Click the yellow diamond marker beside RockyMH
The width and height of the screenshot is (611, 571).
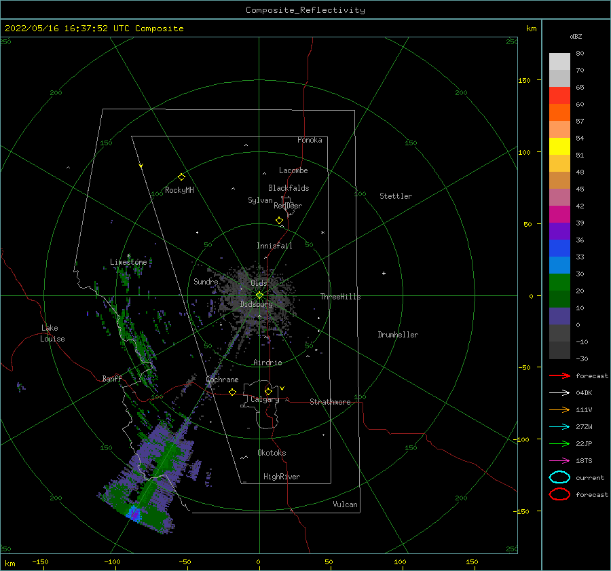pyautogui.click(x=181, y=177)
